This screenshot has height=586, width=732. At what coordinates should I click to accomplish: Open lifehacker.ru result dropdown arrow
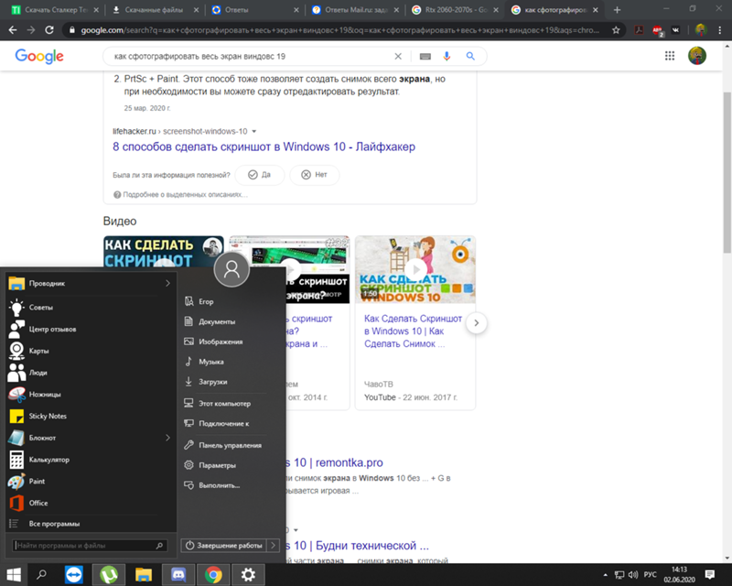click(x=254, y=131)
